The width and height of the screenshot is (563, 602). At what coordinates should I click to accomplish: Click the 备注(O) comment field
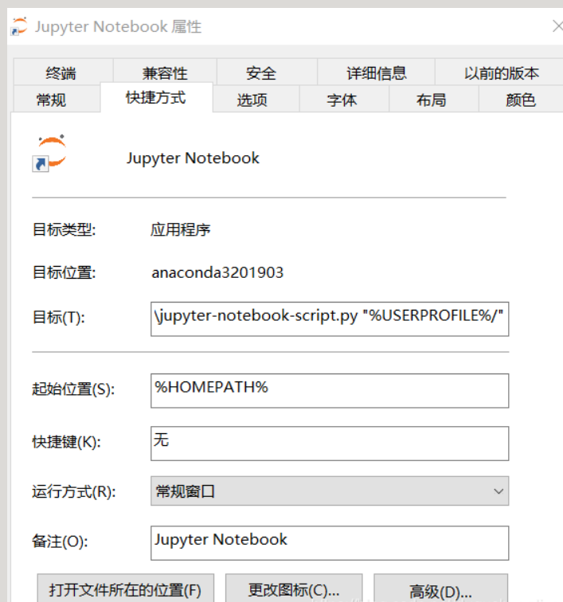330,543
